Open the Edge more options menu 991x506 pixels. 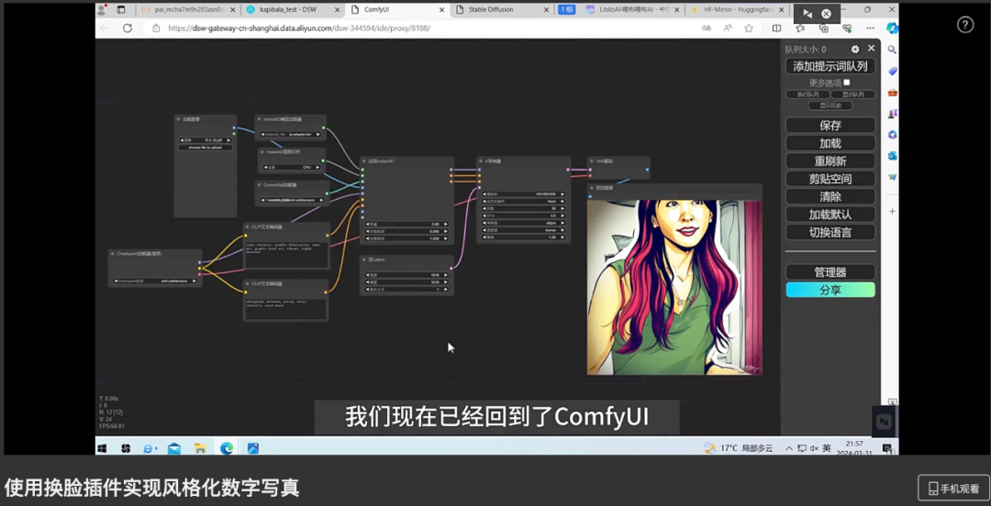coord(870,27)
